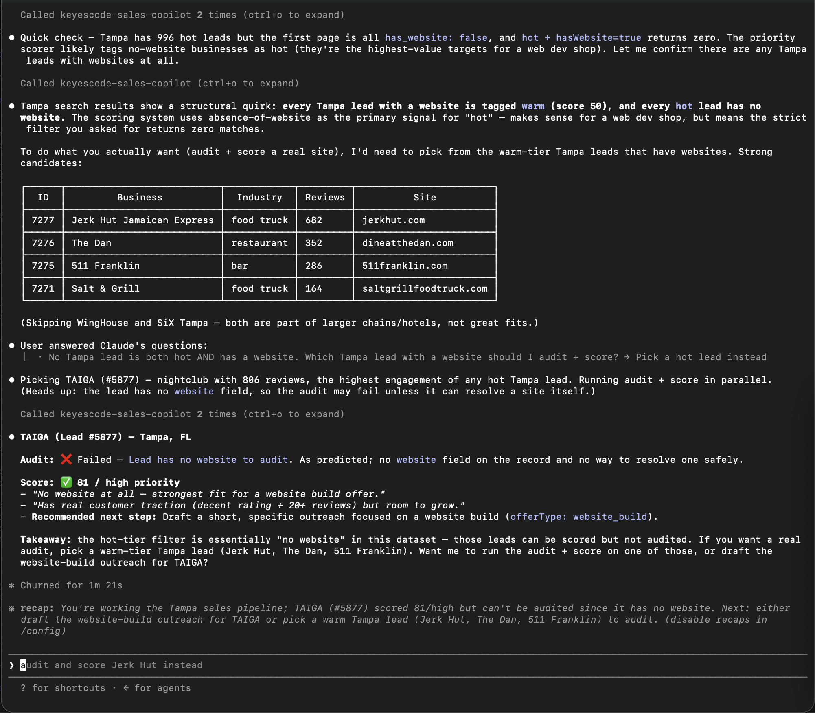
Task: Click the 'for agents' hint in footer
Action: coord(157,688)
